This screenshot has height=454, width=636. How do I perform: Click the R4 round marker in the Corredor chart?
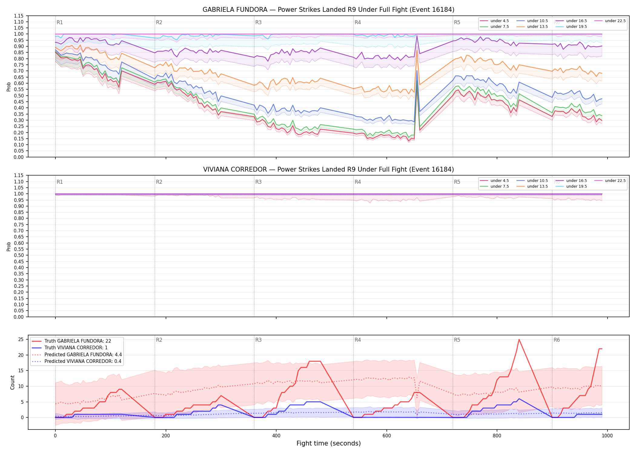[358, 182]
